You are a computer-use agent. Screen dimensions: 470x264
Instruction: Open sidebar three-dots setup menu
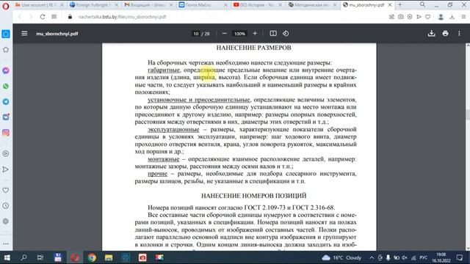pos(6,243)
